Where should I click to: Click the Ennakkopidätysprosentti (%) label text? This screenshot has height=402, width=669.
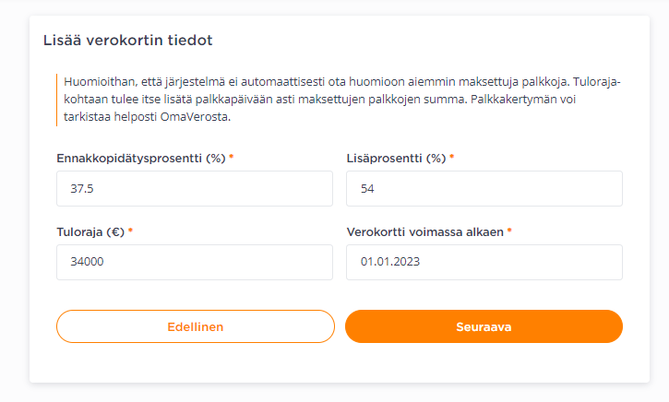[x=141, y=159]
